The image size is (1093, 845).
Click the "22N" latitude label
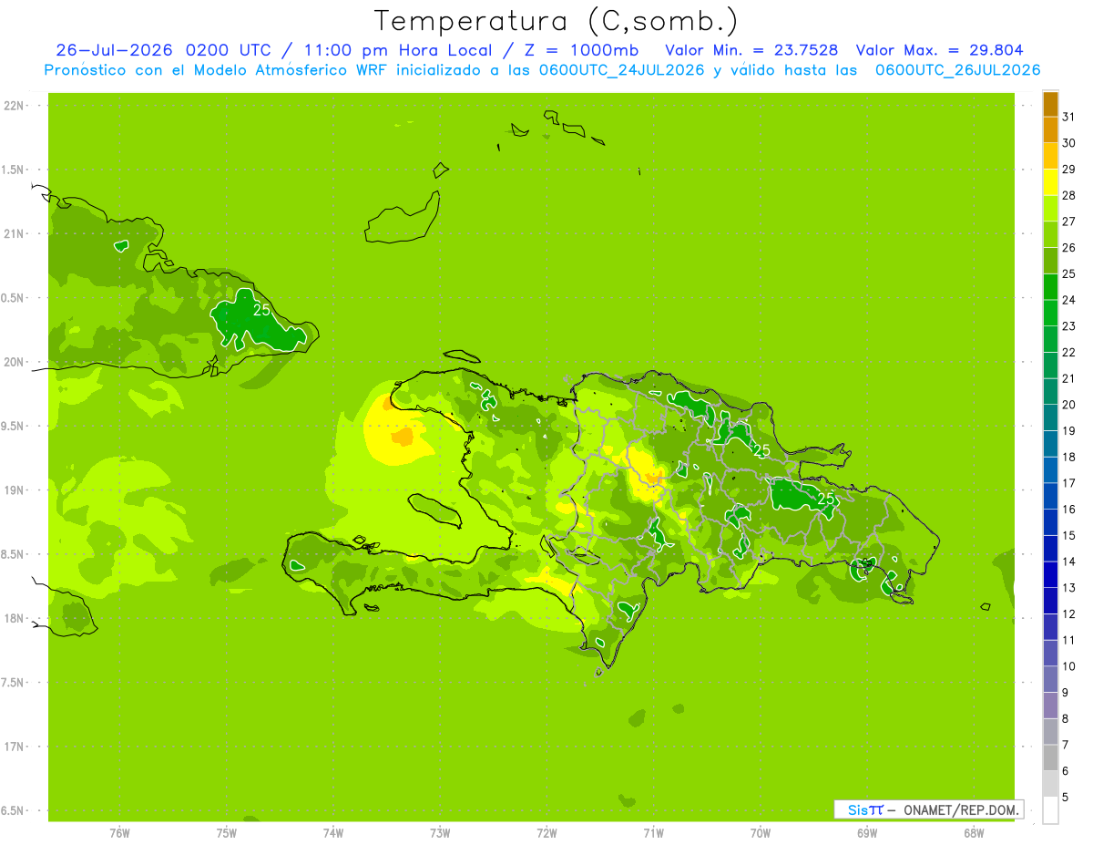pos(13,106)
